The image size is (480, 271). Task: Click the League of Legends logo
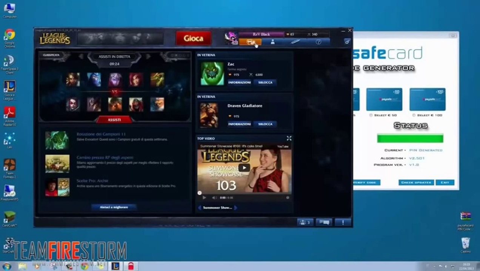click(x=55, y=38)
